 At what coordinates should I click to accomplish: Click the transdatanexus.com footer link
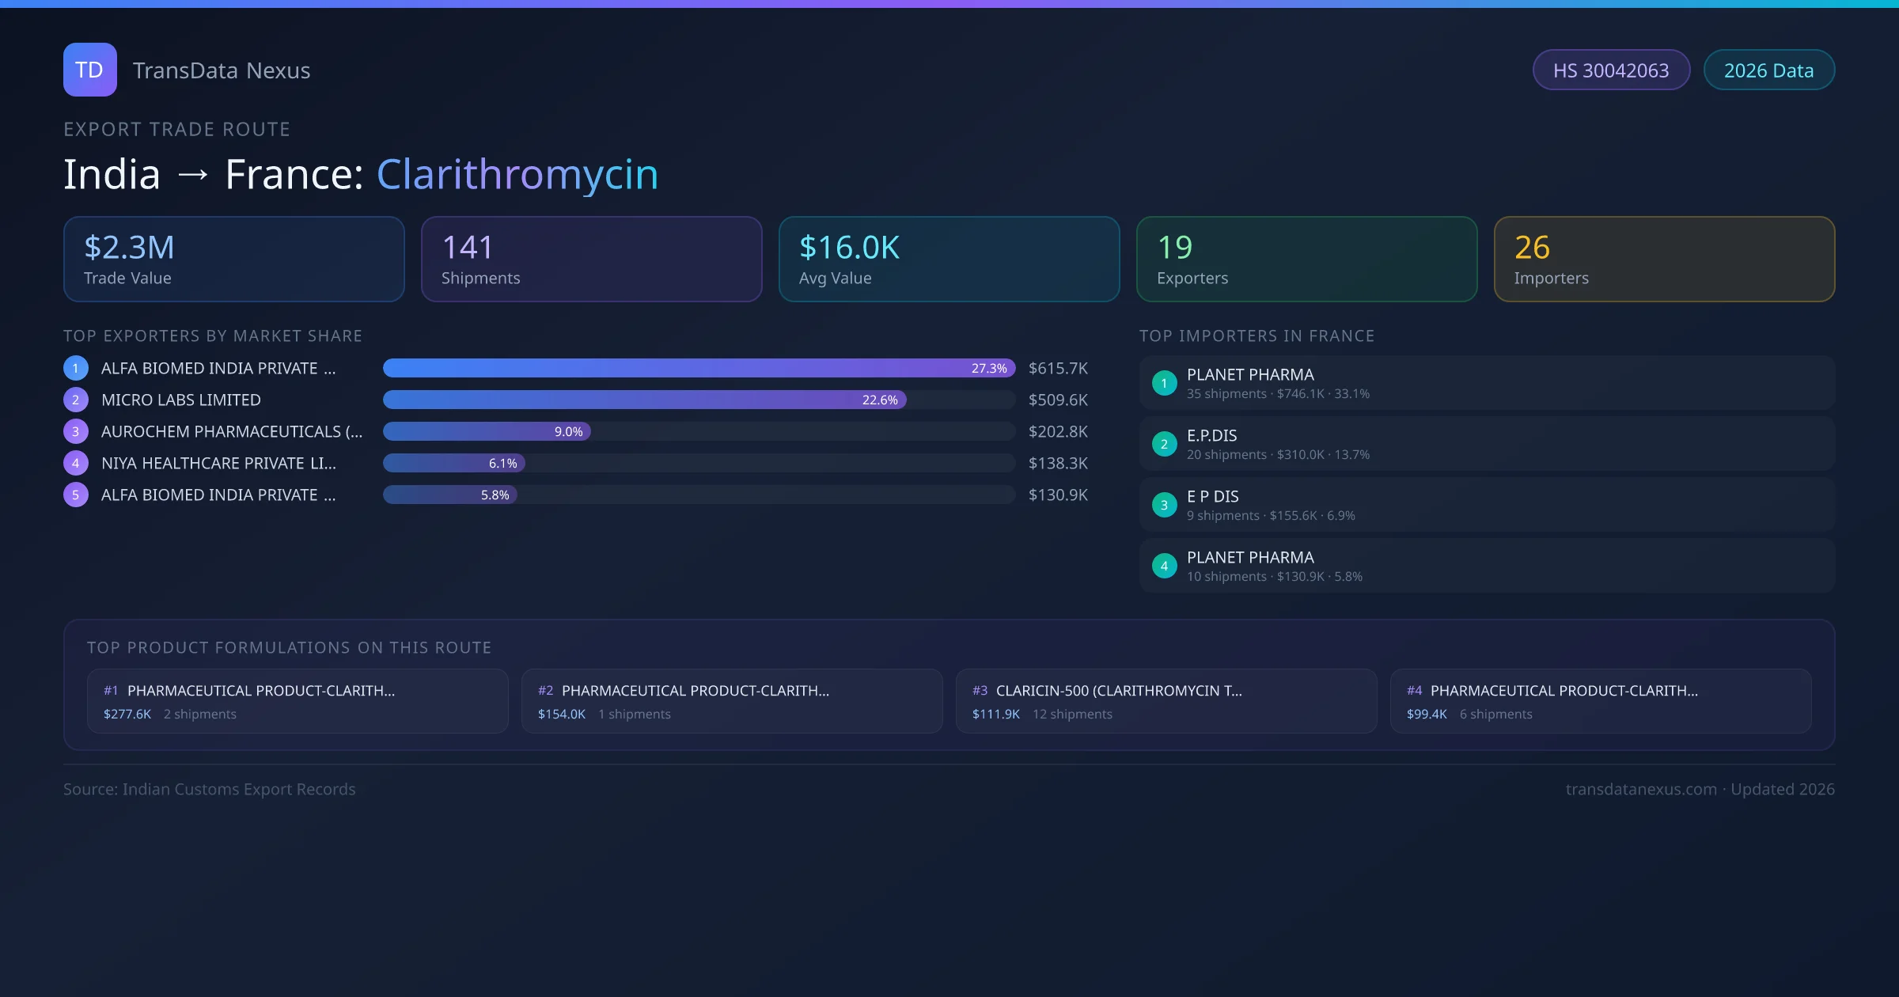click(1640, 789)
